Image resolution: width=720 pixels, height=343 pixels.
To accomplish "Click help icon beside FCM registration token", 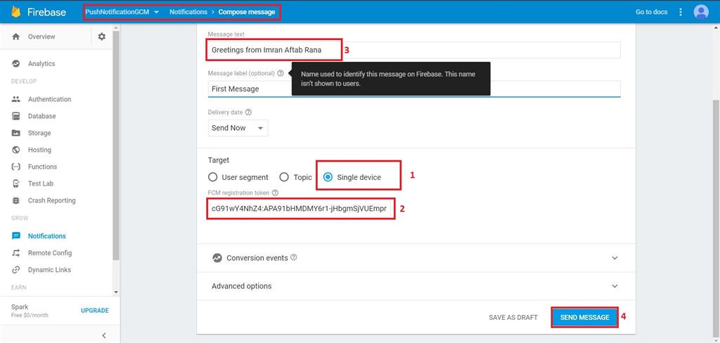I will tap(275, 193).
